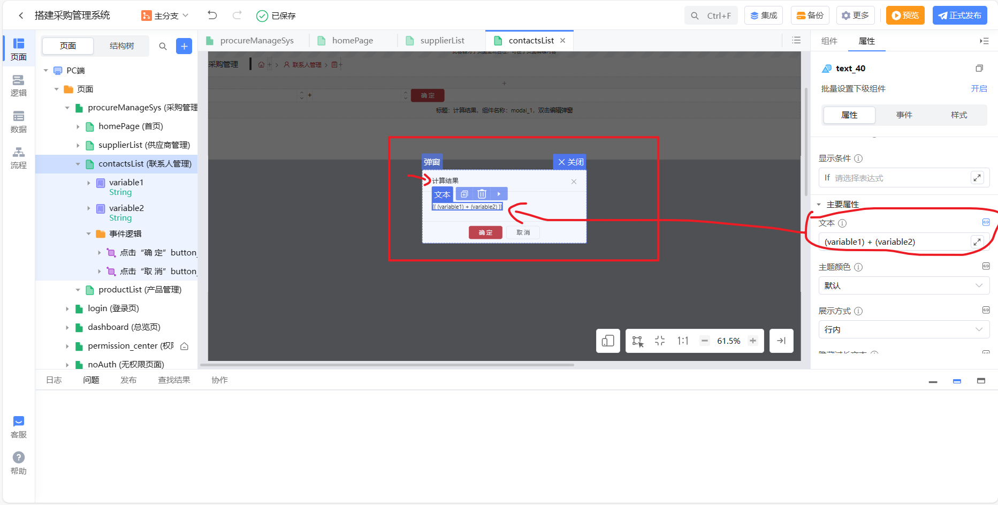Toggle expression binding for 文本
Screen dimensions: 998x505
tap(986, 222)
